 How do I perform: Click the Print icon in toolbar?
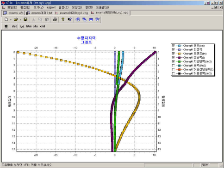coord(55,19)
